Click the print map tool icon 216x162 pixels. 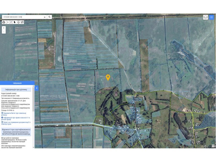(4, 22)
